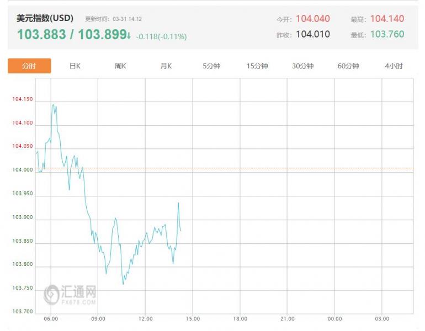
Task: Switch to the 日K tab
Action: click(x=75, y=66)
